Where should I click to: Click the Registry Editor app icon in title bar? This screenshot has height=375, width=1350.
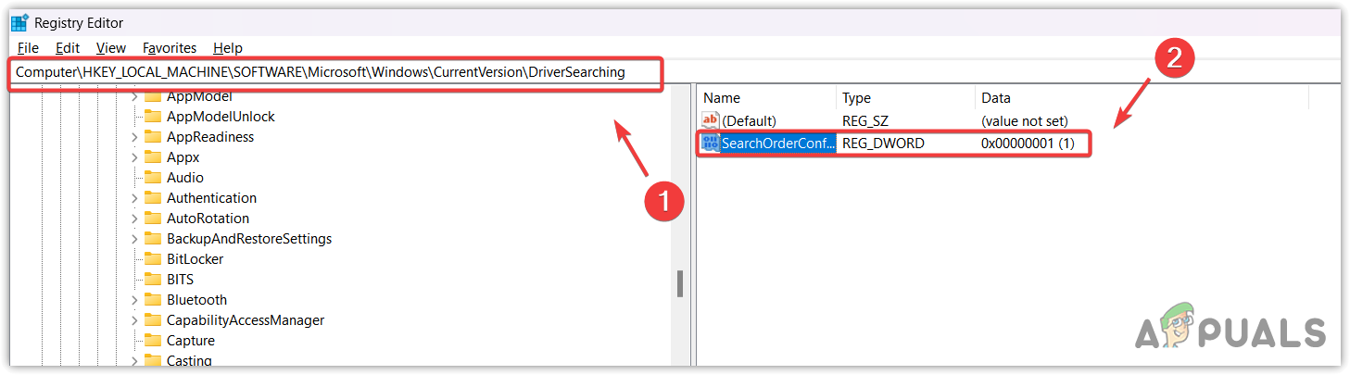[x=19, y=22]
